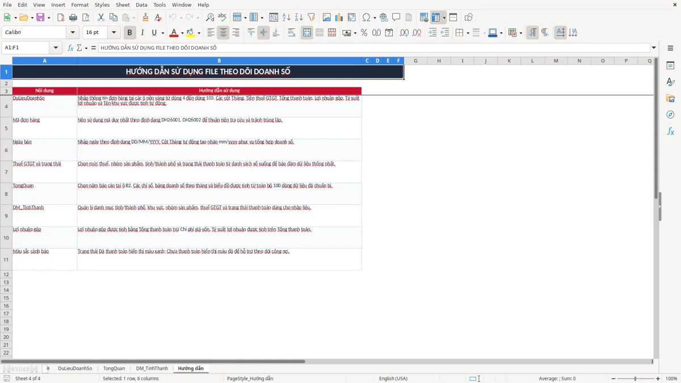This screenshot has width=681, height=383.
Task: Open the Save button dropdown arrow
Action: (49, 18)
